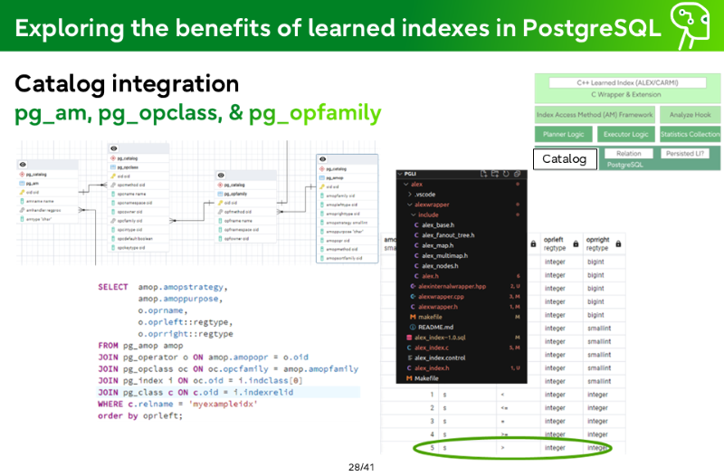Click the Catalog box in architecture diagram

click(565, 159)
